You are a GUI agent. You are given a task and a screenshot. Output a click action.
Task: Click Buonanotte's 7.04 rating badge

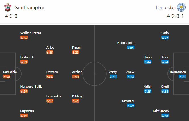[131, 47]
